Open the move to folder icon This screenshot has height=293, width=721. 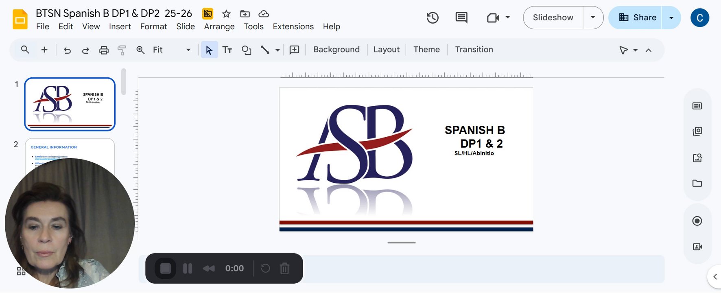click(245, 14)
